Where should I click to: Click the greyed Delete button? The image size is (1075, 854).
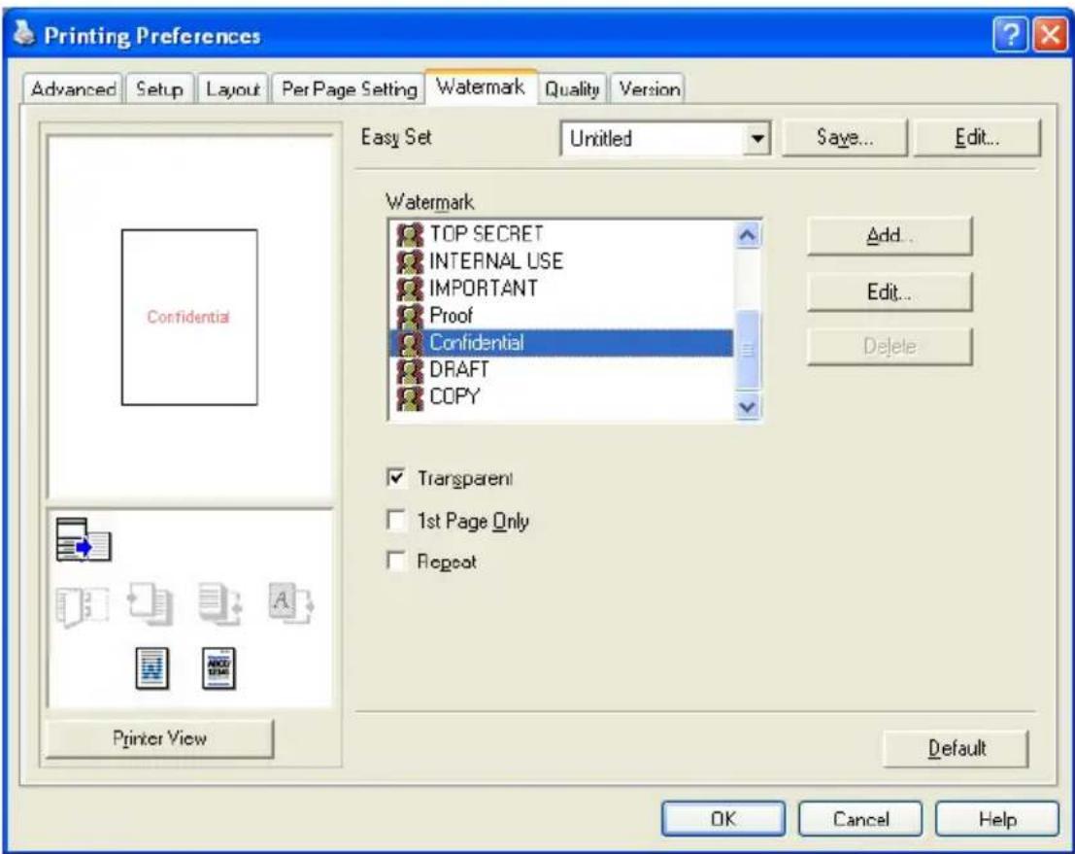890,347
